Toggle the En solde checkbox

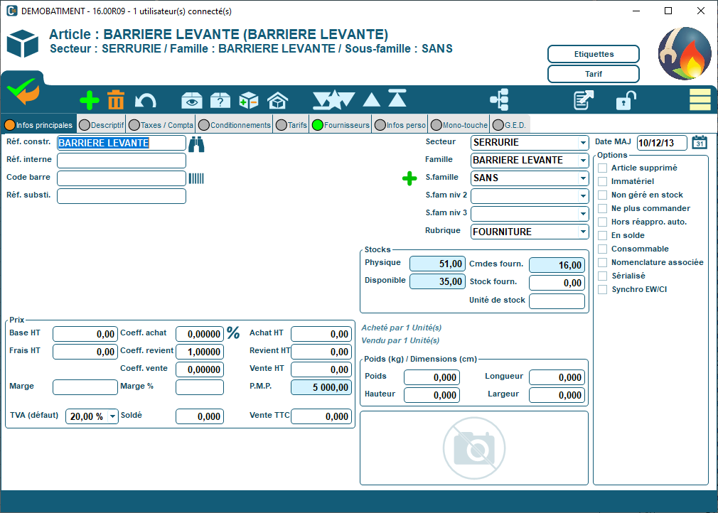click(x=602, y=234)
